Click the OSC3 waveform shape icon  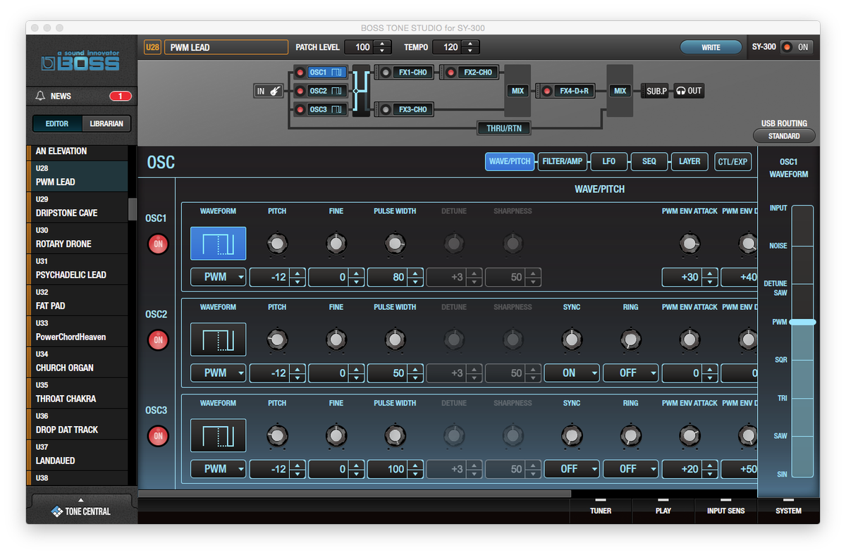[218, 436]
